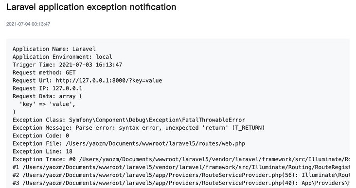The height and width of the screenshot is (188, 356).
Task: Click the routes/web.php exception file path
Action: point(155,144)
